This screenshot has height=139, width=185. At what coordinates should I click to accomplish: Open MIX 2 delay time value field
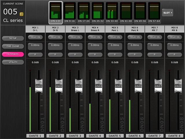pyautogui.click(x=55, y=46)
